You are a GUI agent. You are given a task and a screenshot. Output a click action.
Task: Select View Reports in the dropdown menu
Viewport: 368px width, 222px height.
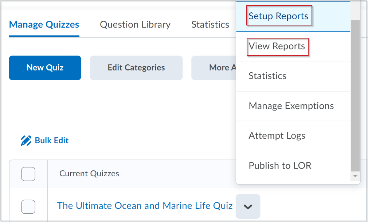(277, 47)
